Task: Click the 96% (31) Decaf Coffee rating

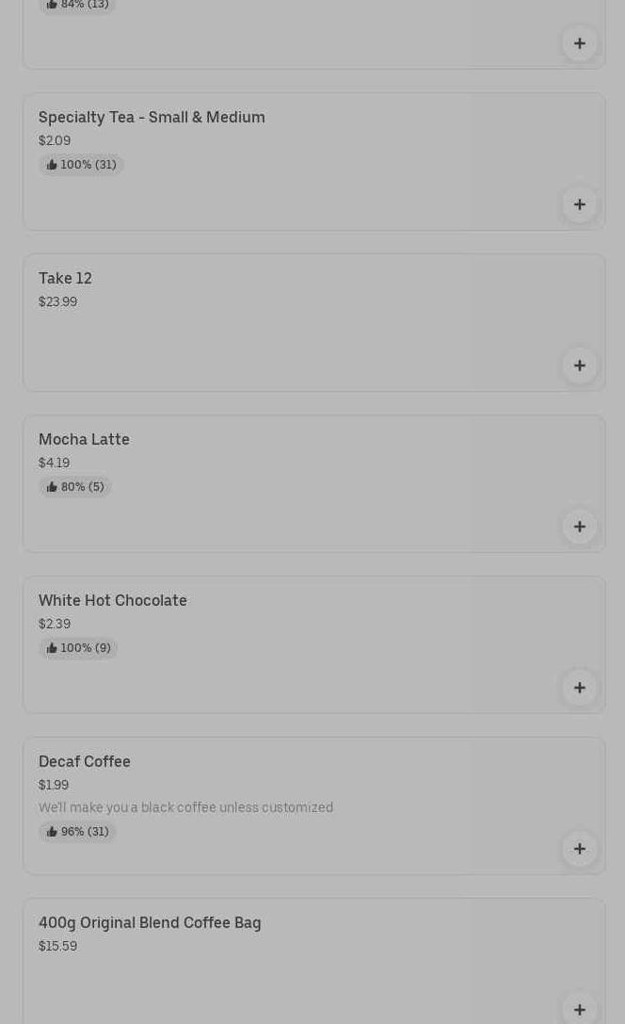Action: 77,831
